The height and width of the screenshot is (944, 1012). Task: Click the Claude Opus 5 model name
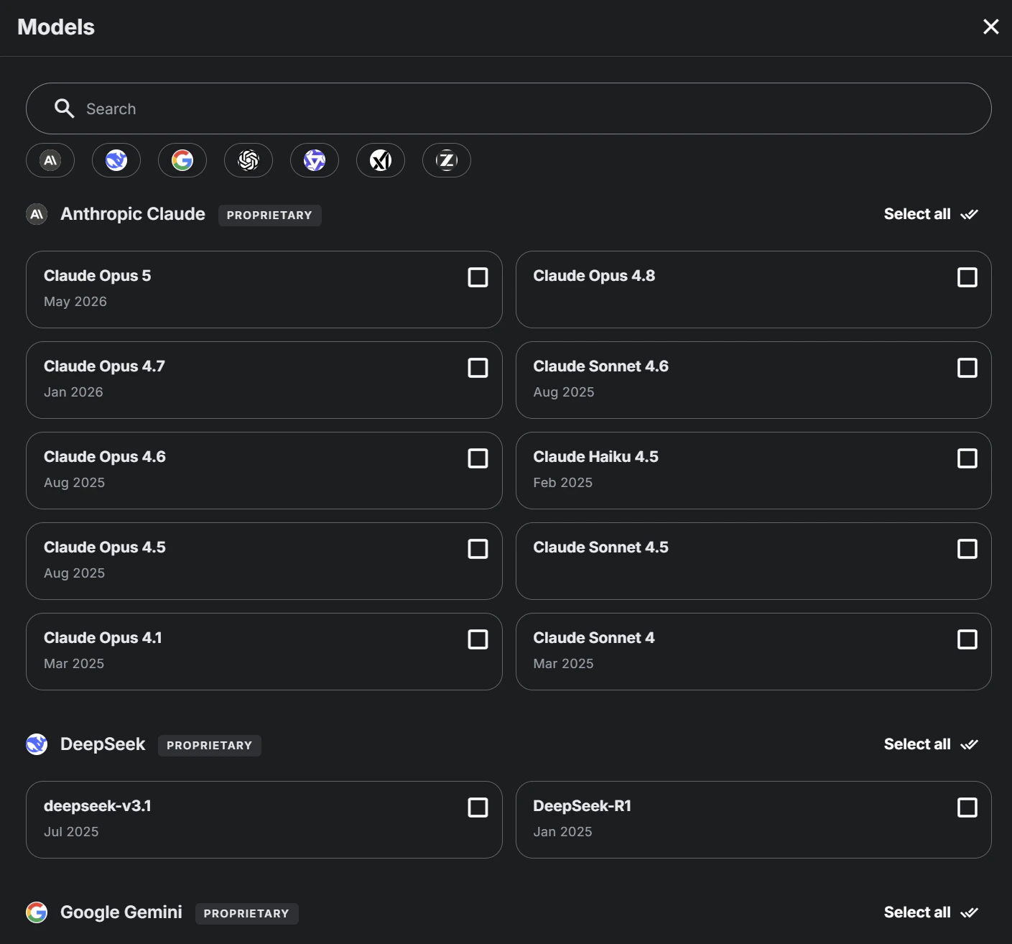coord(98,276)
